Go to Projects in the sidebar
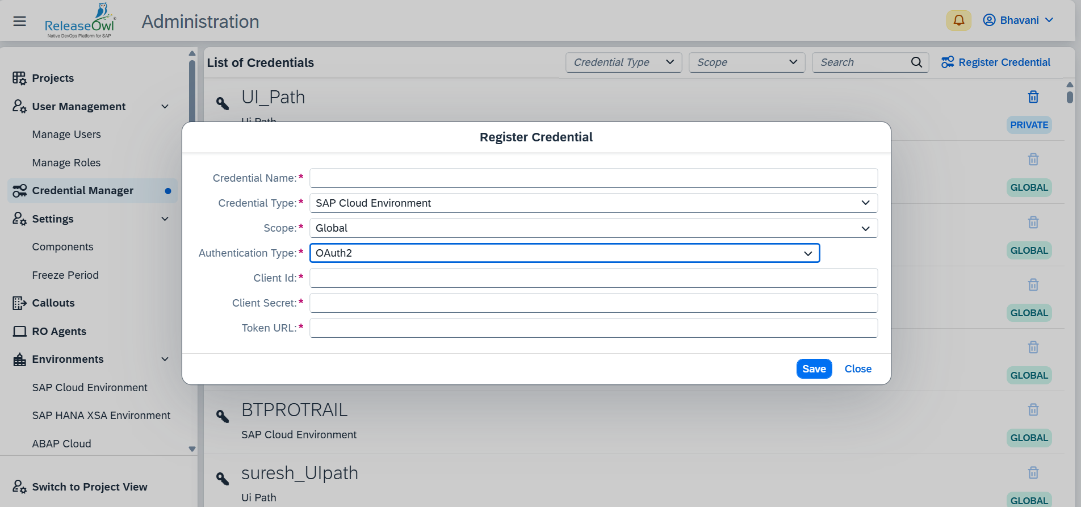Image resolution: width=1081 pixels, height=507 pixels. coord(53,78)
